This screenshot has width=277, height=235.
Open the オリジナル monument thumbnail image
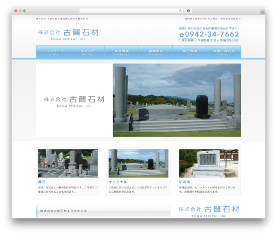138,163
